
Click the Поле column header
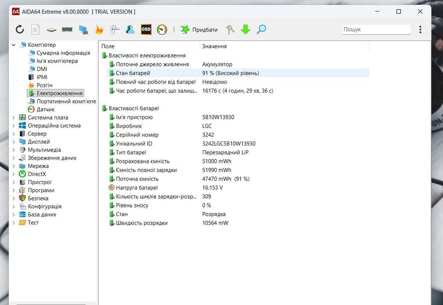(150, 46)
